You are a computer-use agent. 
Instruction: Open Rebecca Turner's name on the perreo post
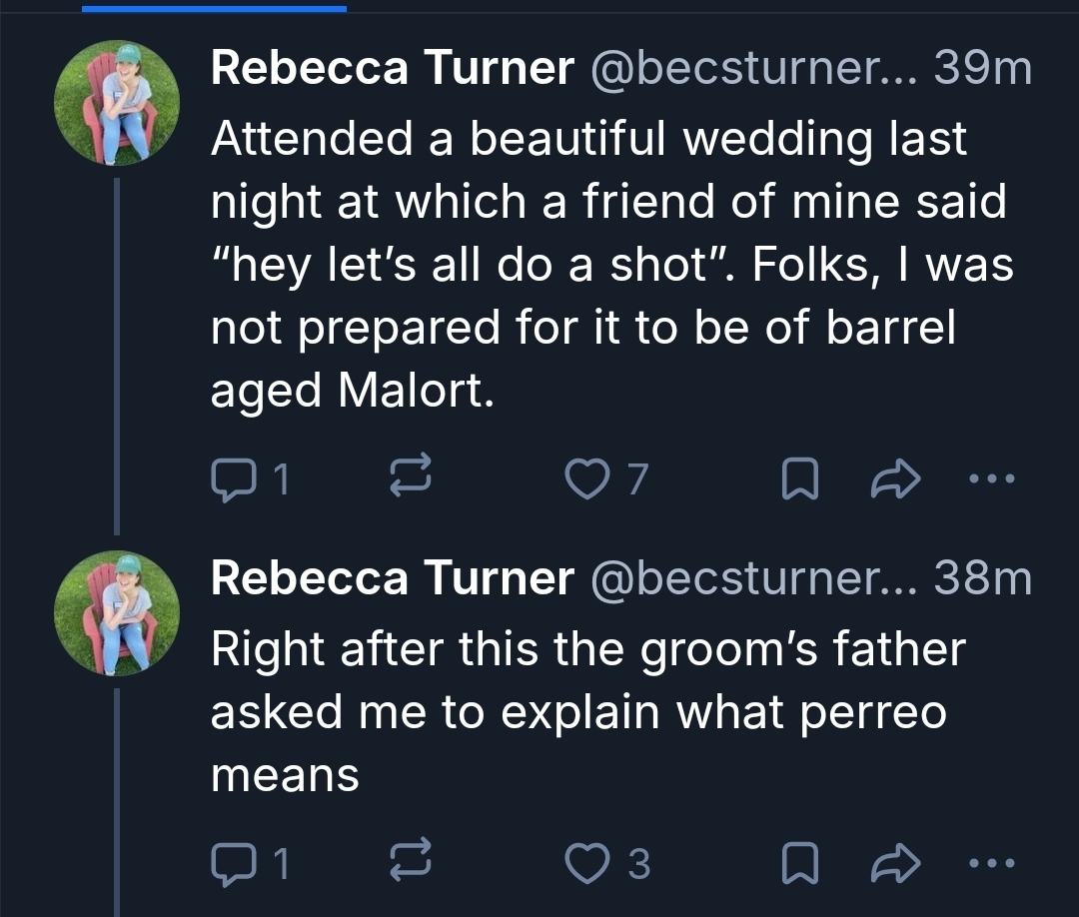click(x=393, y=579)
